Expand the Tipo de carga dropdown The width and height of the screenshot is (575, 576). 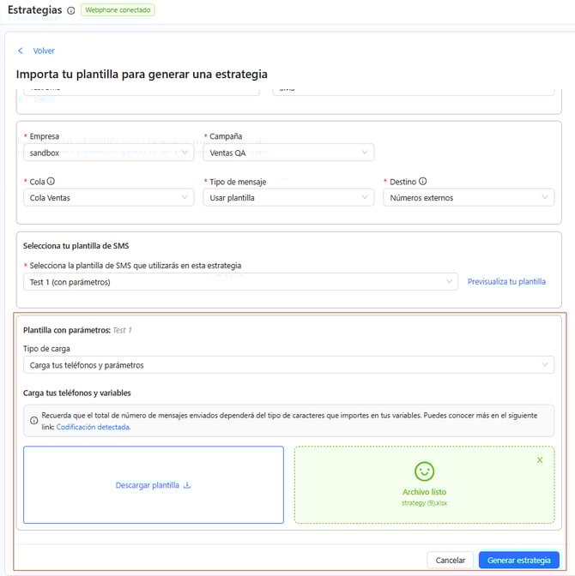pos(288,365)
